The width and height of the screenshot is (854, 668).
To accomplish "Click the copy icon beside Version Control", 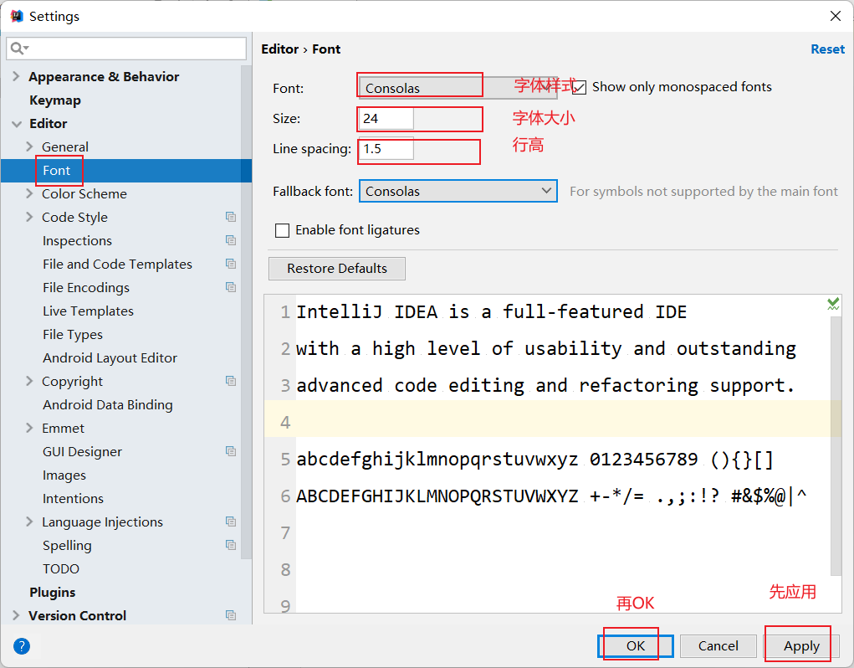I will [x=231, y=615].
